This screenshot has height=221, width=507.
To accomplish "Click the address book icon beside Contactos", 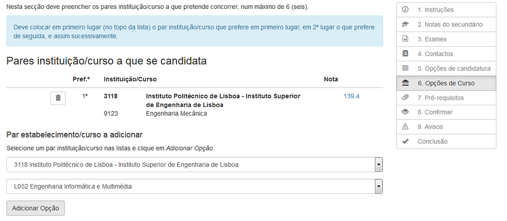I will [x=406, y=54].
